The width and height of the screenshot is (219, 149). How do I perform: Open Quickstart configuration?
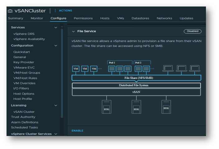click(x=21, y=52)
